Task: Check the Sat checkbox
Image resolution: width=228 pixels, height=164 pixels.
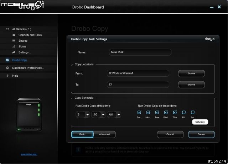Action: pos(192,112)
